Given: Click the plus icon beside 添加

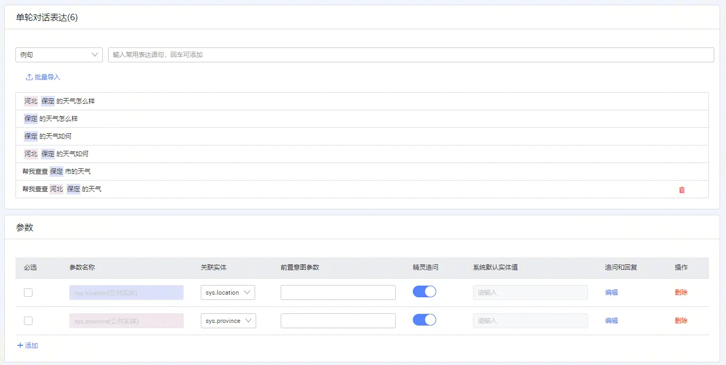Looking at the screenshot, I should 20,345.
